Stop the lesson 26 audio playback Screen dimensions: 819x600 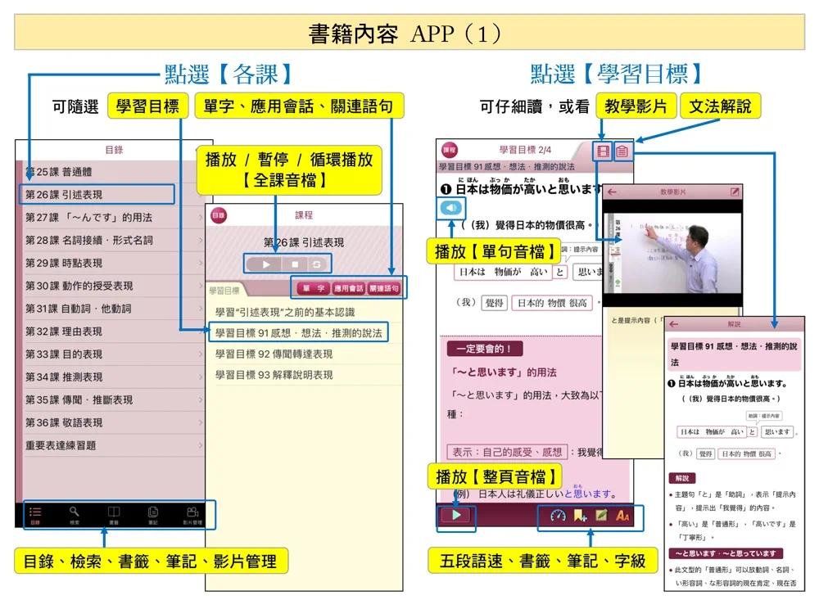pos(295,264)
